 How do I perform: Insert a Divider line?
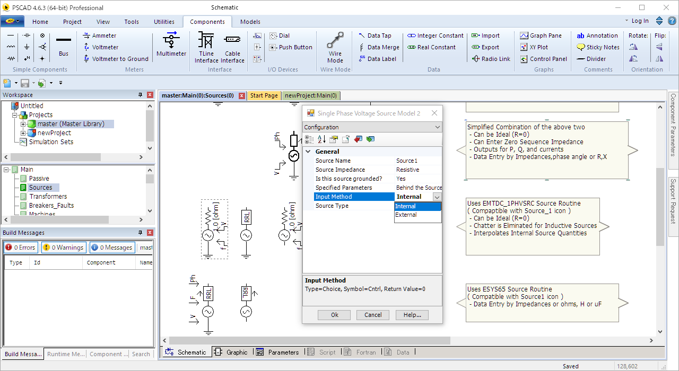click(x=591, y=59)
